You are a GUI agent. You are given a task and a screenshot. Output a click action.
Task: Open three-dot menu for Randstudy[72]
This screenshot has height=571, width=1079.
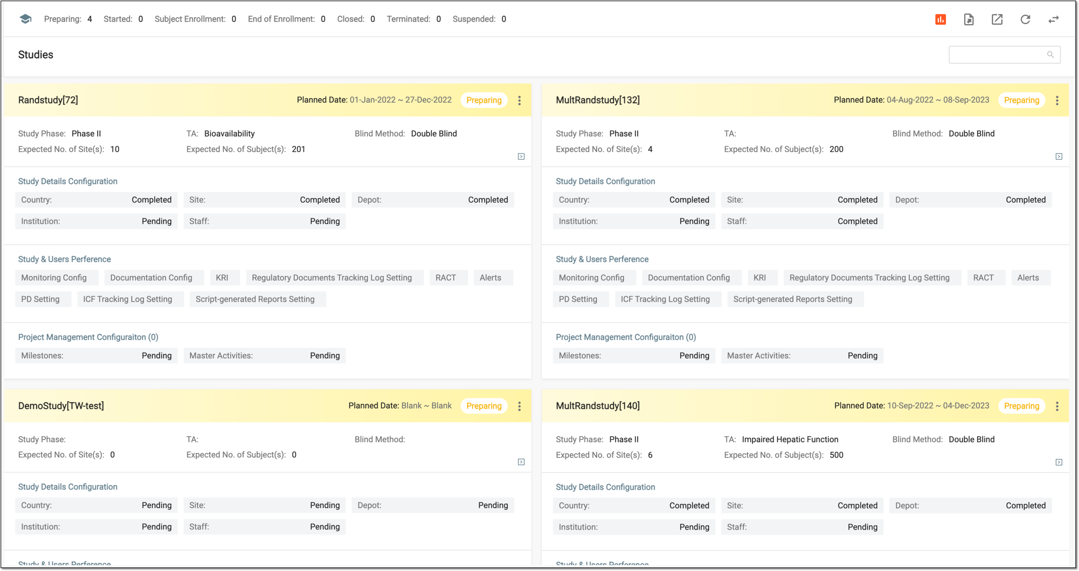pos(519,100)
